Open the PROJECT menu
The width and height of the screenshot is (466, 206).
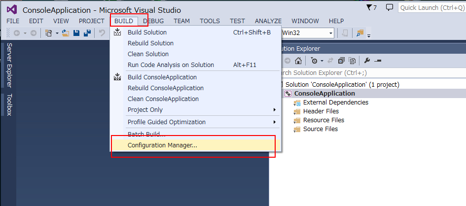point(92,21)
